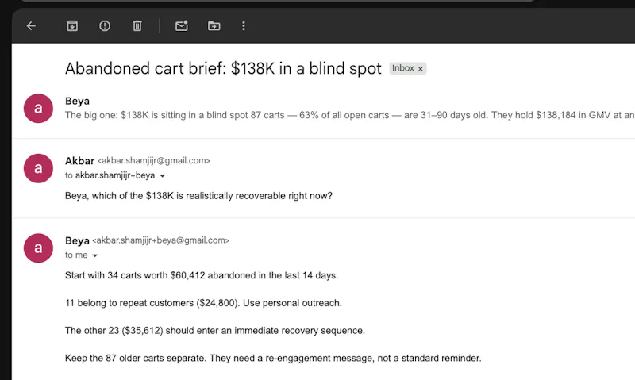Remove the Inbox label with x
Viewport: 635px width, 380px height.
(x=421, y=69)
